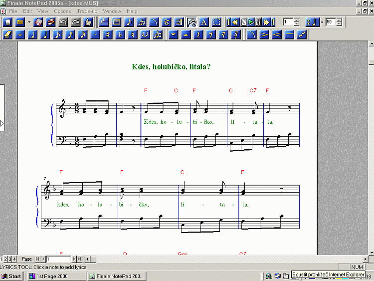Click the measure number field showing 1

288,22
